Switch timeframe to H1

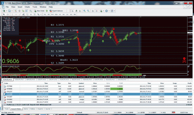60,14
